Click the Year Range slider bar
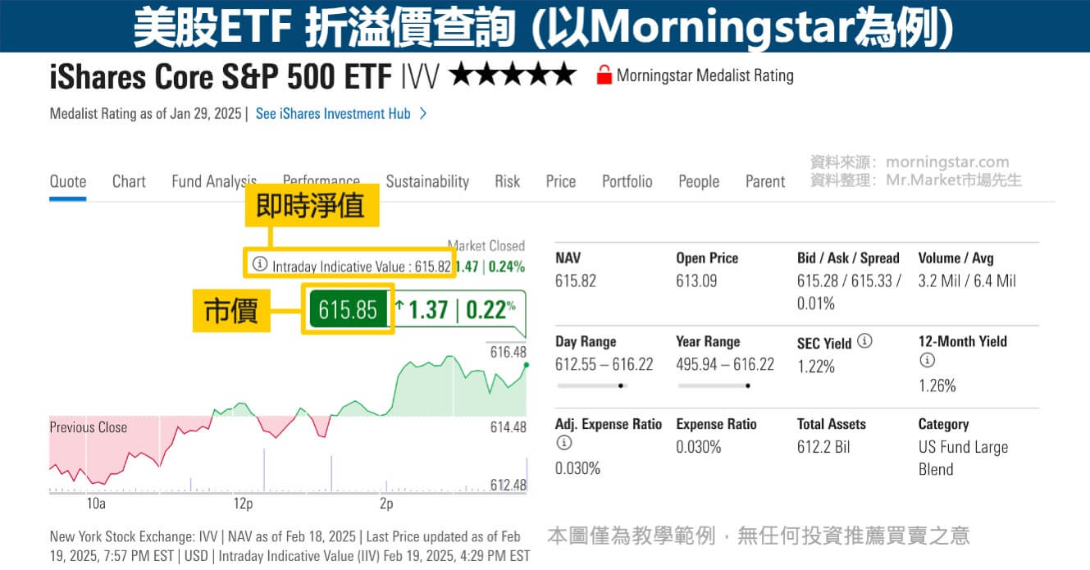This screenshot has width=1090, height=570. coord(713,385)
